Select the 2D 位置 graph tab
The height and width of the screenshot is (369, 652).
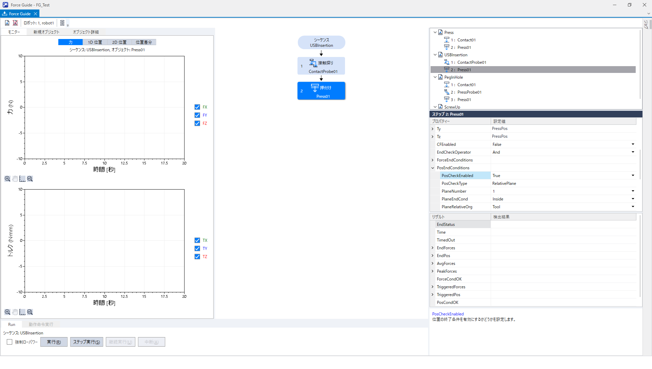point(119,42)
